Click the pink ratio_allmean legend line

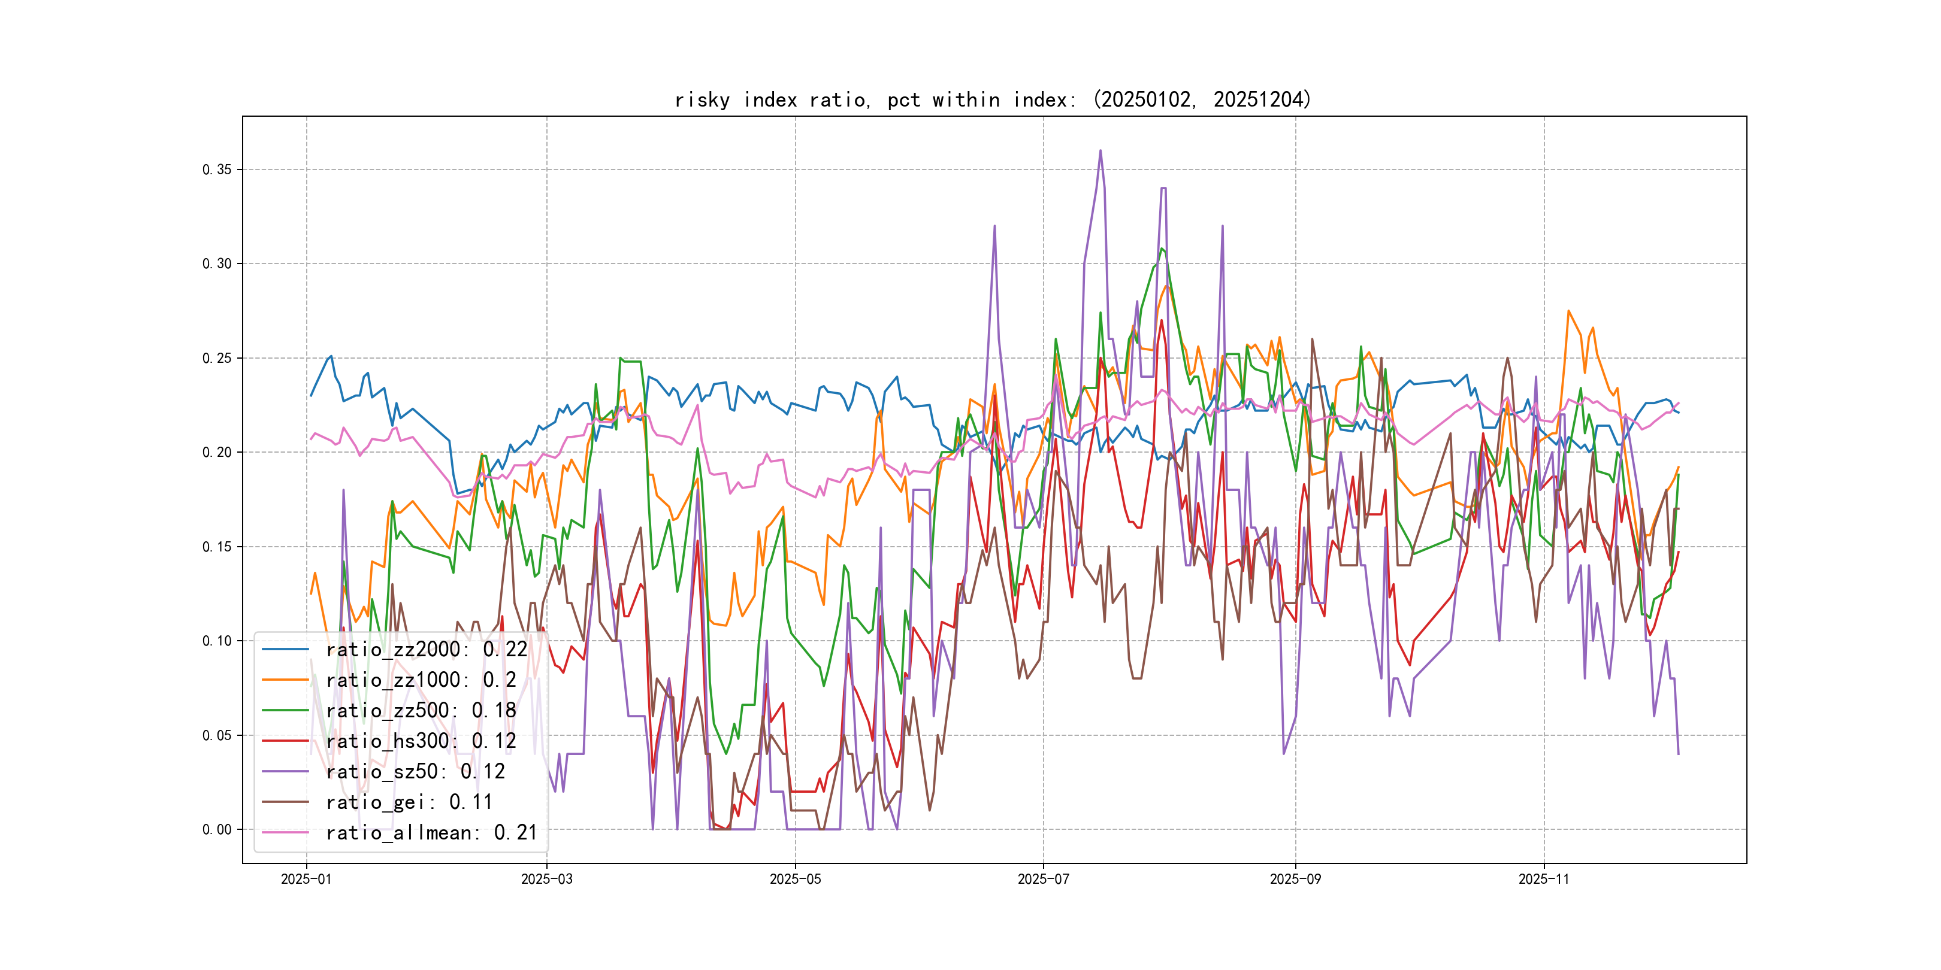tap(286, 832)
